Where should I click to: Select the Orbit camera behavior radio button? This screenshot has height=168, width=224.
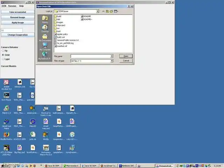(x=3, y=55)
